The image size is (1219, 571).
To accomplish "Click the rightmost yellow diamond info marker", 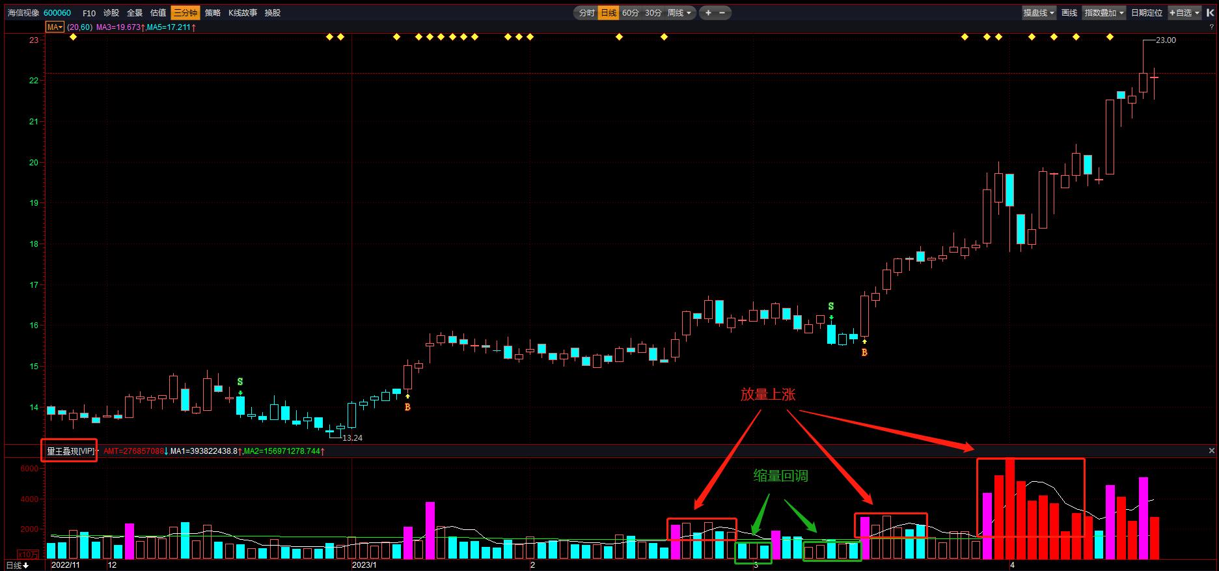I will tap(1110, 37).
